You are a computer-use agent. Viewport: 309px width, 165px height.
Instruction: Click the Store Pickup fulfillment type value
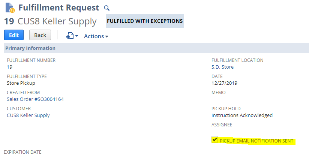coord(21,83)
